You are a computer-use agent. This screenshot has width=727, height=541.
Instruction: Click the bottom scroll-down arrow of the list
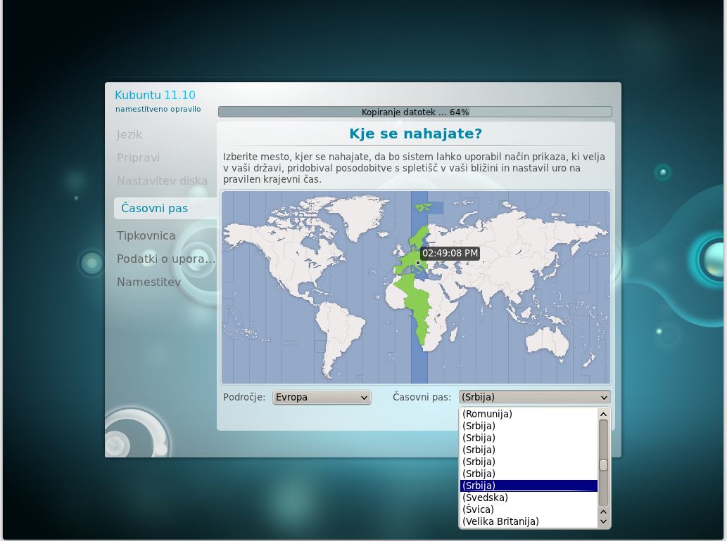tap(603, 522)
